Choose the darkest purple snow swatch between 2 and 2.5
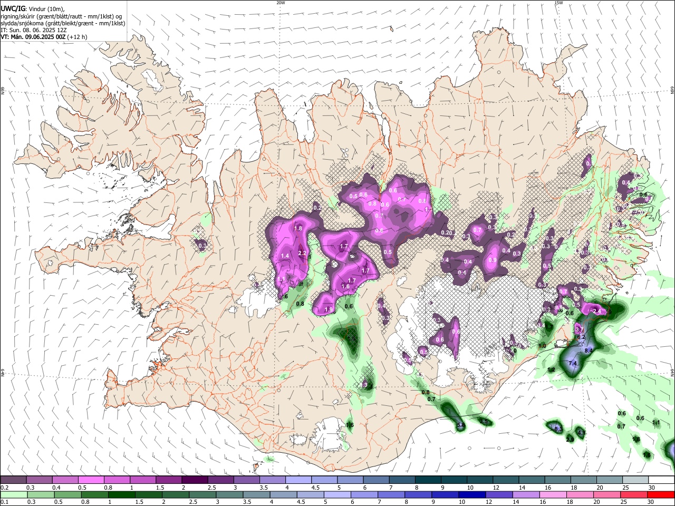Screen dimensions: 675x506 [x=195, y=480]
